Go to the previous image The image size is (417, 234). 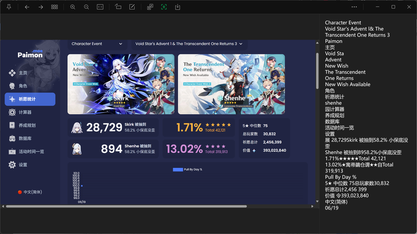(x=27, y=7)
